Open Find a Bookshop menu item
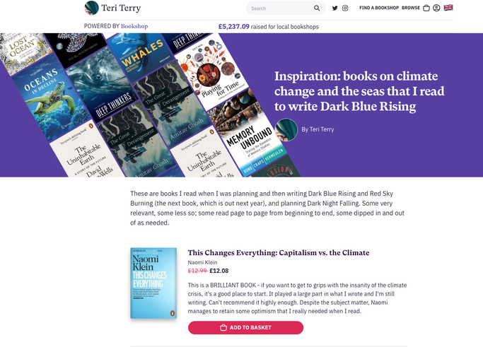The height and width of the screenshot is (347, 483). point(379,8)
